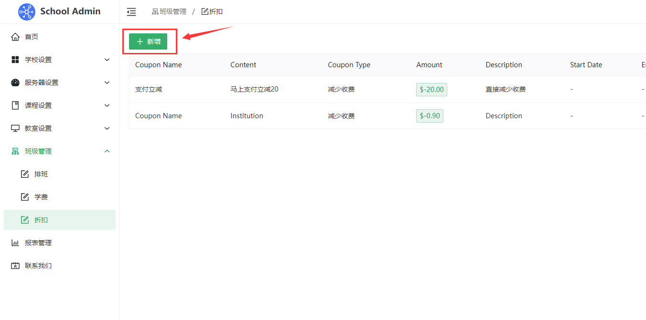Click the green 新增 add button

click(148, 41)
